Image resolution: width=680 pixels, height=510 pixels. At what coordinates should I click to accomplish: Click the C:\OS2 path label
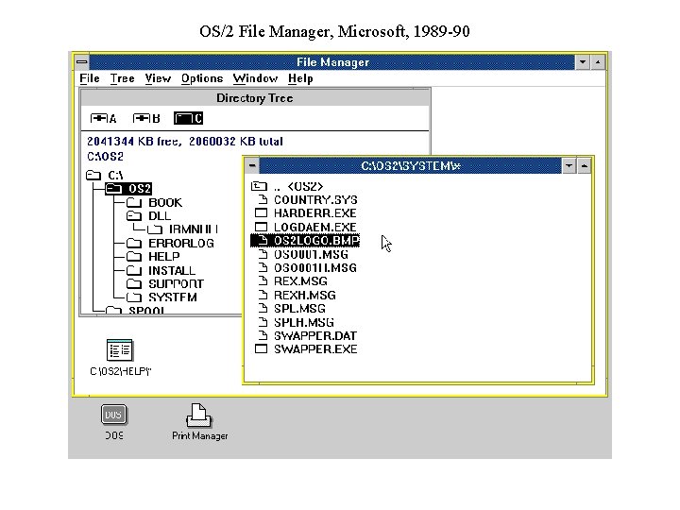pyautogui.click(x=106, y=156)
